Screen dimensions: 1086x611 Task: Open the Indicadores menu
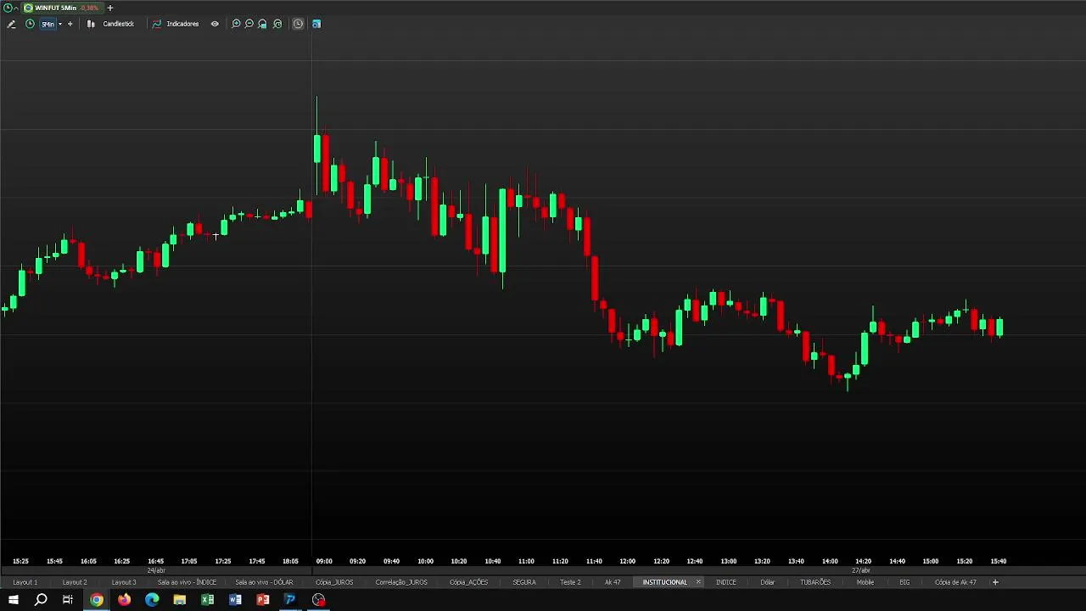coord(182,24)
